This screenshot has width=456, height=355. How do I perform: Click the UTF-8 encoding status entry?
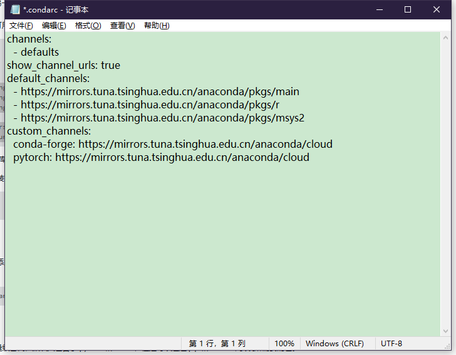click(x=391, y=344)
